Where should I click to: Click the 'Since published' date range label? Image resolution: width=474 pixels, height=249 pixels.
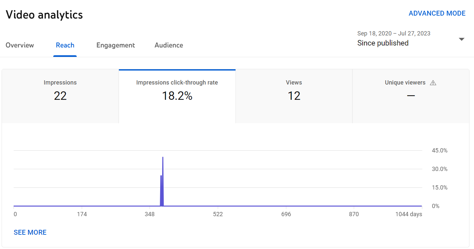383,43
